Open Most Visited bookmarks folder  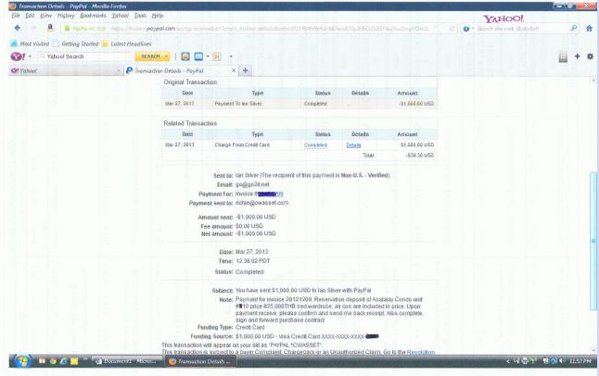pyautogui.click(x=31, y=44)
